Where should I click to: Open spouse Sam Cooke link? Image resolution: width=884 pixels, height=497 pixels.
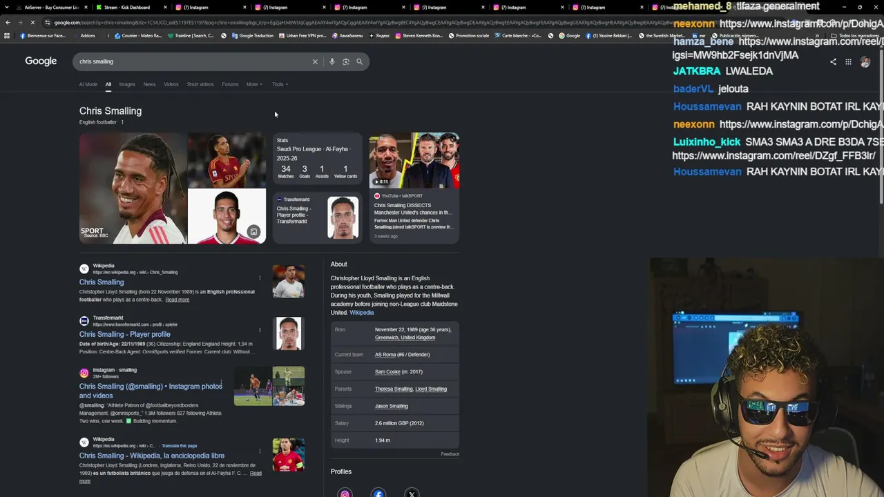coord(387,372)
